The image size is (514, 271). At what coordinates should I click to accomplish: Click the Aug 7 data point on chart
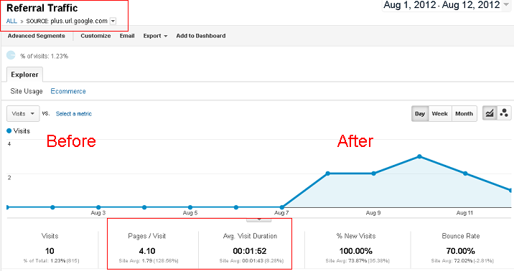(x=282, y=207)
